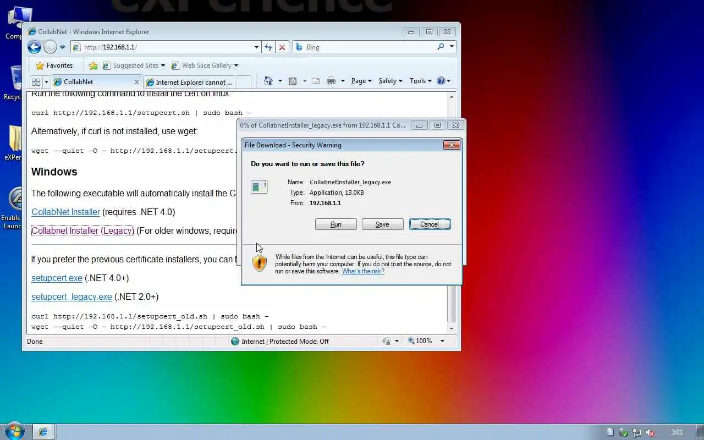The image size is (704, 440).
Task: Click the status bar privacy report icon
Action: tap(387, 341)
